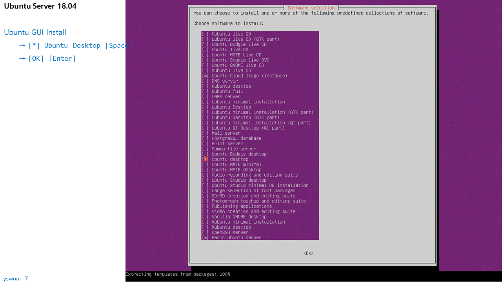Enable Samba file server checkbox

point(205,149)
